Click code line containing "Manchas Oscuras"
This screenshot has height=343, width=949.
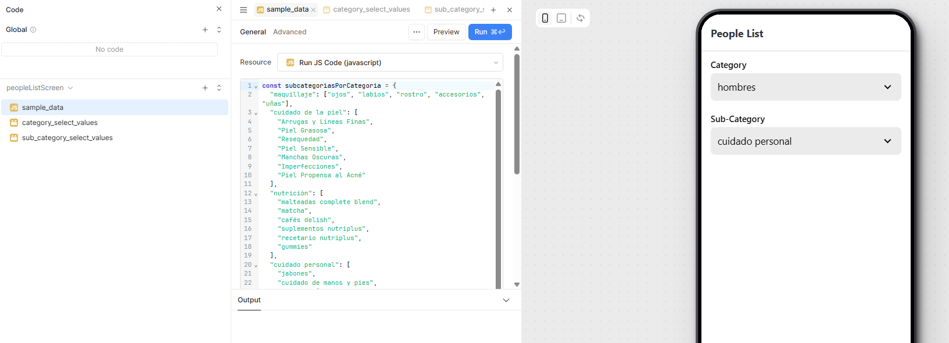(311, 158)
